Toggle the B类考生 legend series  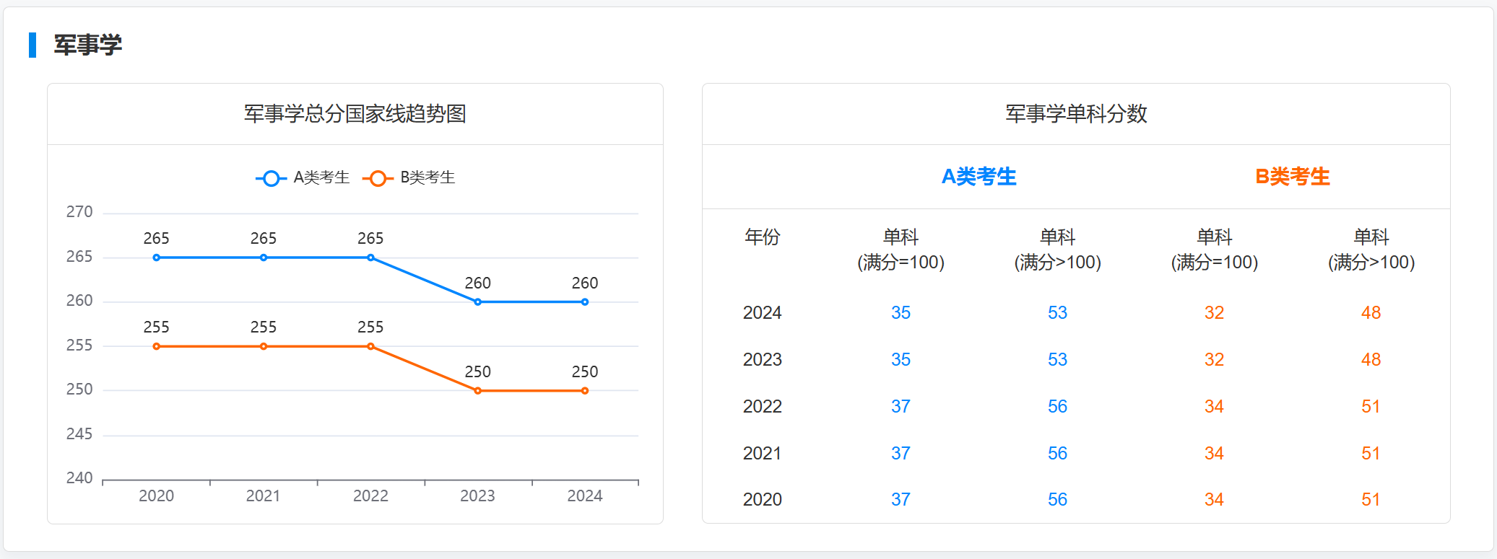pyautogui.click(x=409, y=178)
